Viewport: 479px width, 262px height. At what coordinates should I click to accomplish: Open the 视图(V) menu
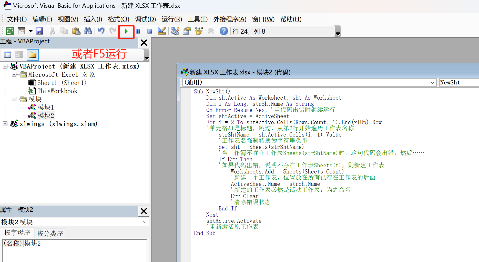[x=68, y=19]
